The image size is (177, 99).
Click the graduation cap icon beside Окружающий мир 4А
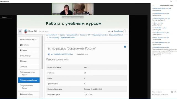(x=21, y=39)
